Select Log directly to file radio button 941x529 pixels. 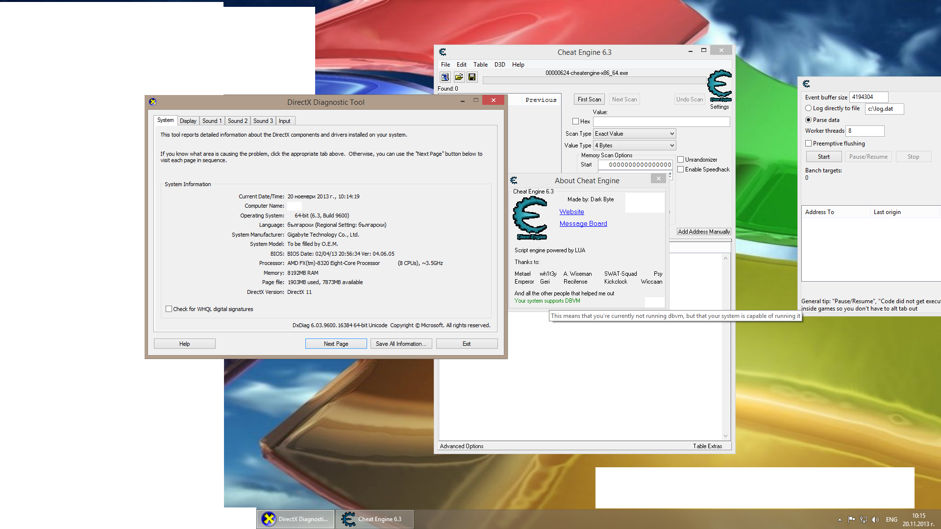point(809,108)
